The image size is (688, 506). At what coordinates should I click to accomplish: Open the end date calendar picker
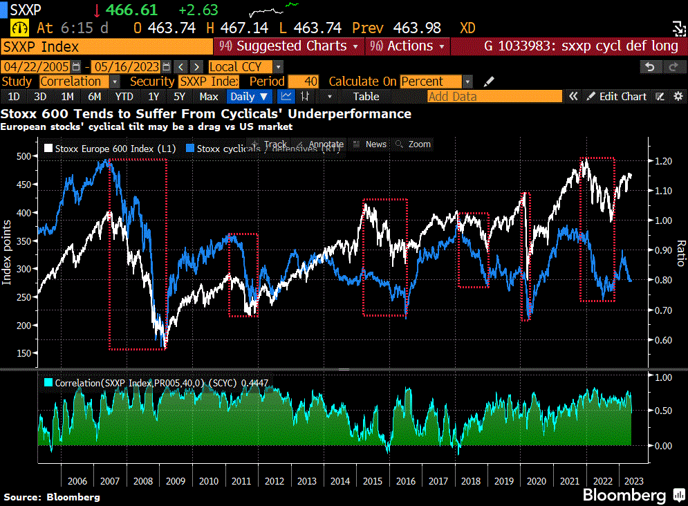(167, 66)
